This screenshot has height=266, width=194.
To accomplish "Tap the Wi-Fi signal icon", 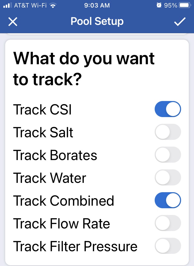I will 53,6.
